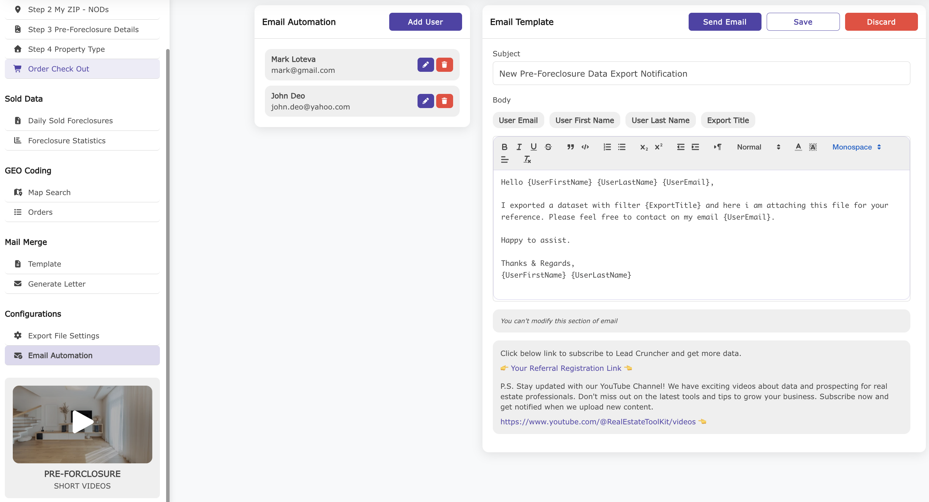The width and height of the screenshot is (929, 502).
Task: Open Export File Settings in sidebar
Action: coord(64,335)
